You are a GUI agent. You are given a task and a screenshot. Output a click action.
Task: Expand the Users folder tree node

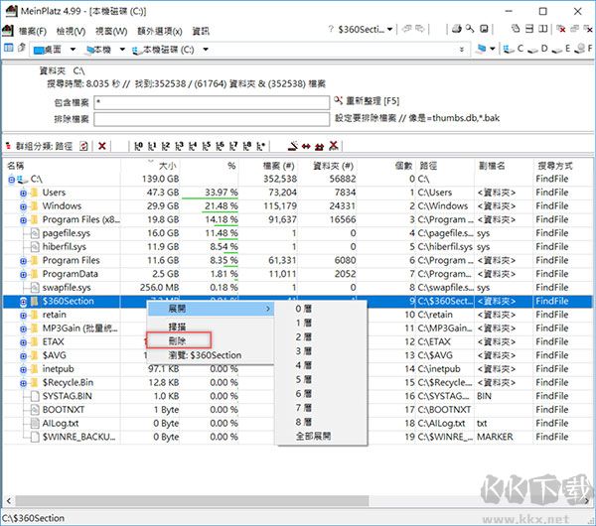coord(23,193)
